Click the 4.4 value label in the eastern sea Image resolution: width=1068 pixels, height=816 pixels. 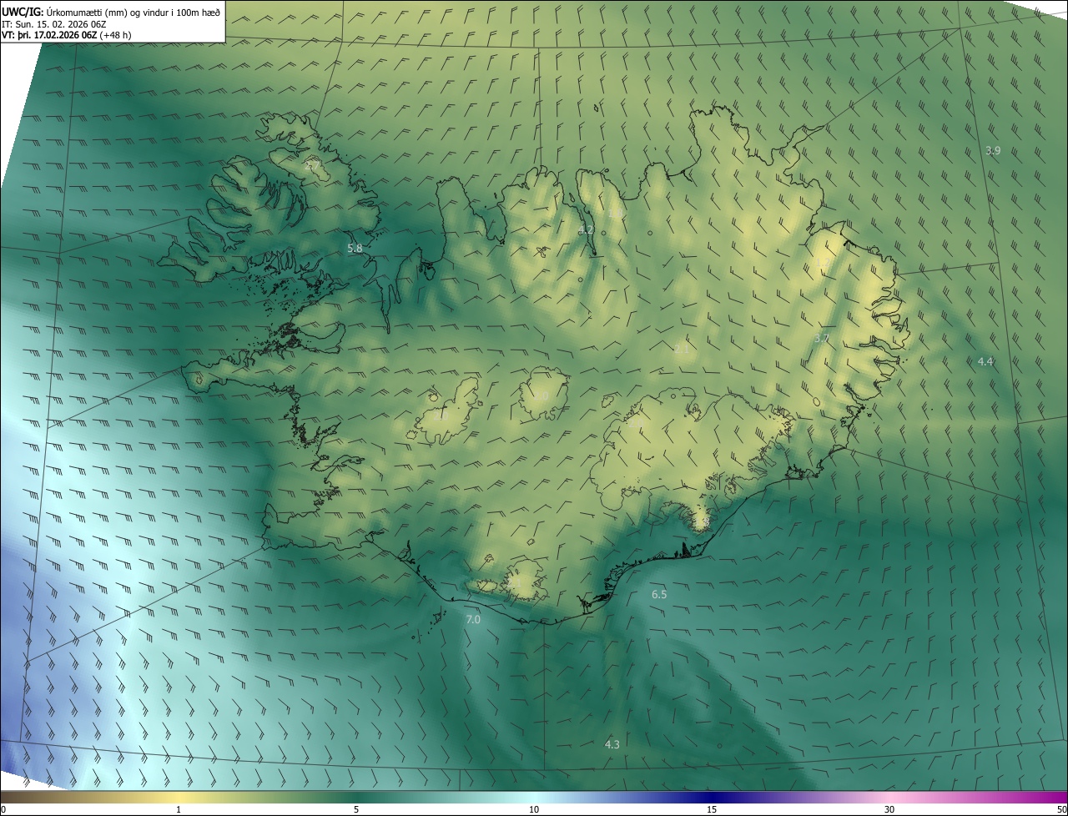tap(985, 361)
